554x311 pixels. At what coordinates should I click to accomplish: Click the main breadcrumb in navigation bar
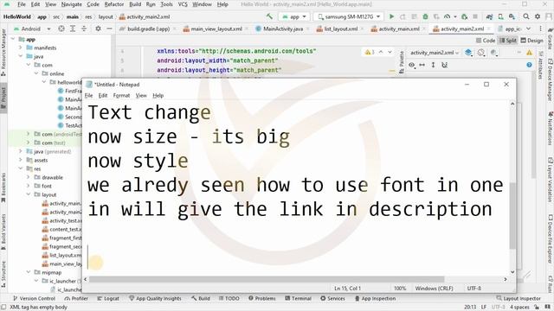(73, 16)
